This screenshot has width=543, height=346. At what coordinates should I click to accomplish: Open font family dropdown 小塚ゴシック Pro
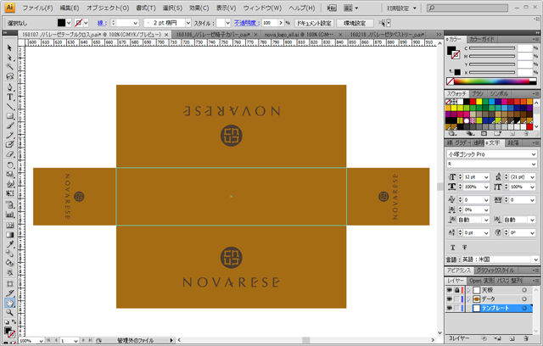pyautogui.click(x=534, y=154)
